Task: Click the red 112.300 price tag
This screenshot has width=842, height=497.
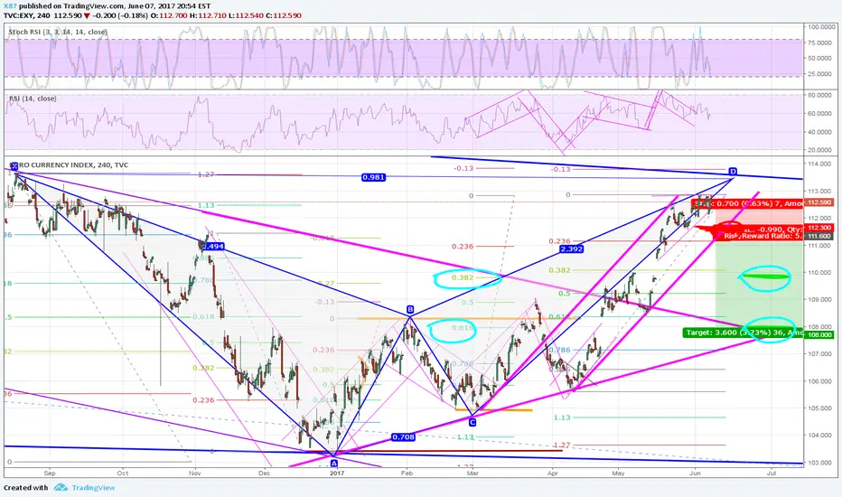Action: point(819,228)
